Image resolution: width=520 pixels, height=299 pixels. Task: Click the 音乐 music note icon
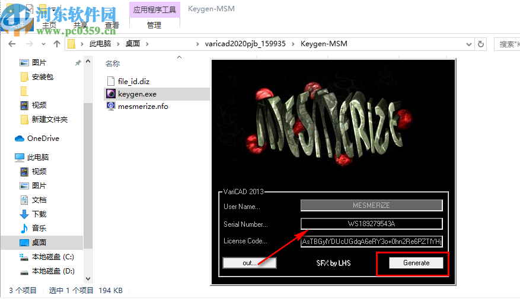[24, 228]
